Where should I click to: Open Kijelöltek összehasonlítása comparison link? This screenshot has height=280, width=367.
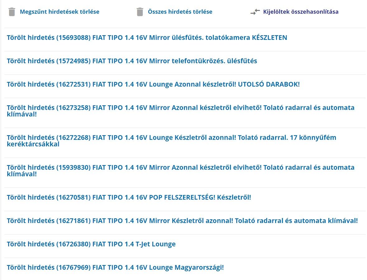point(301,12)
